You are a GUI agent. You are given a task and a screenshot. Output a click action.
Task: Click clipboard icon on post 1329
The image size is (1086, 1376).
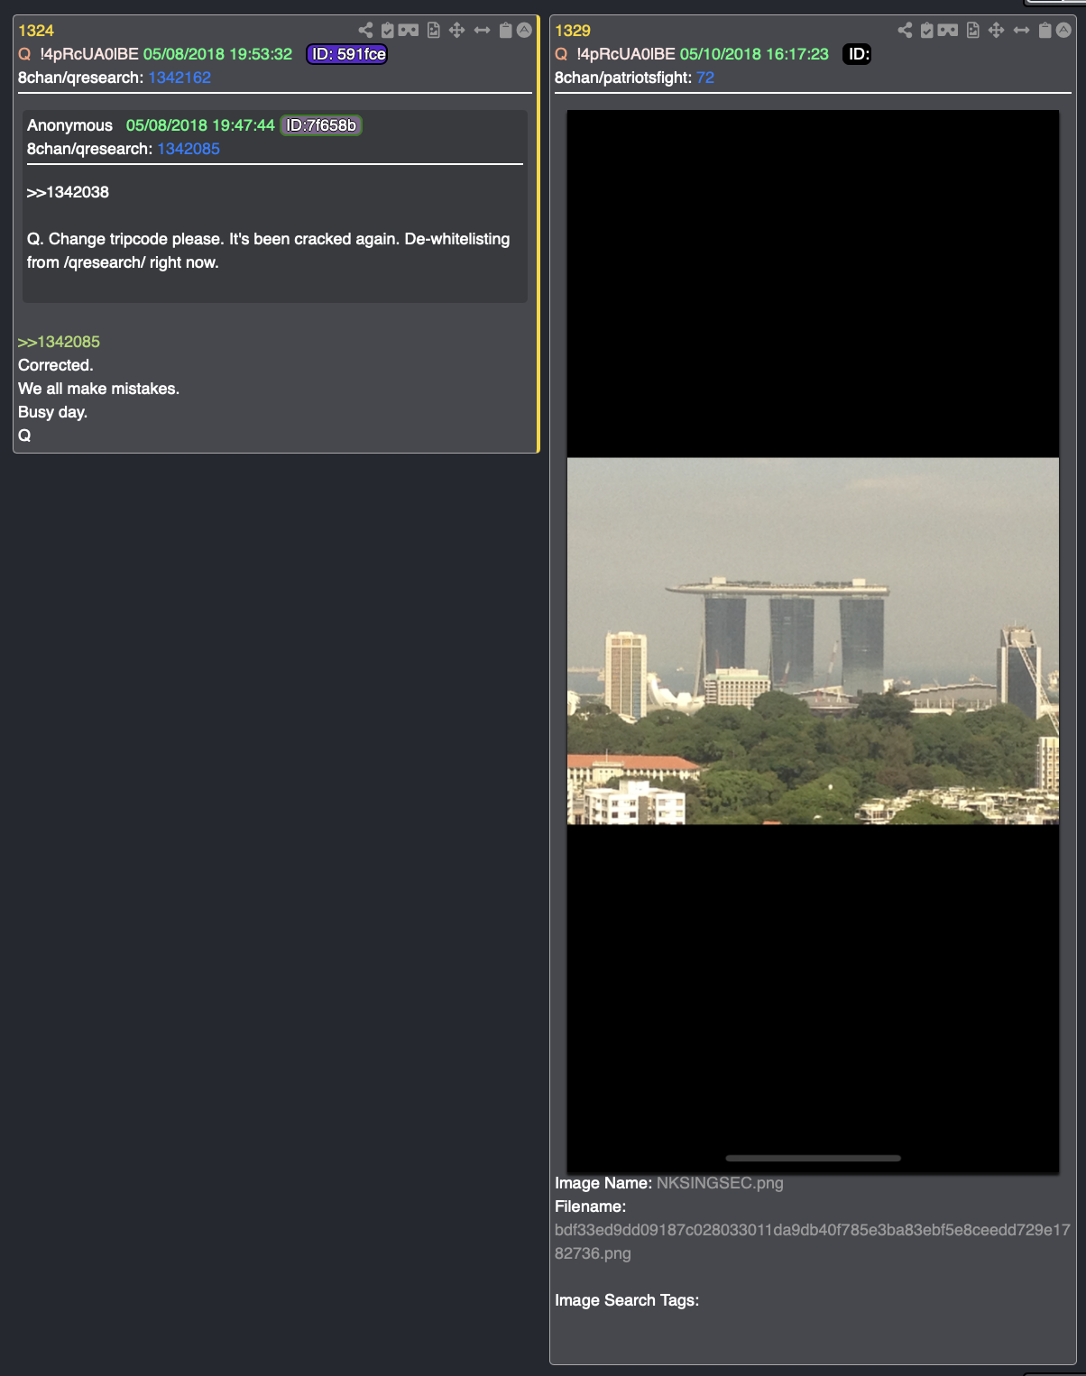(1045, 31)
